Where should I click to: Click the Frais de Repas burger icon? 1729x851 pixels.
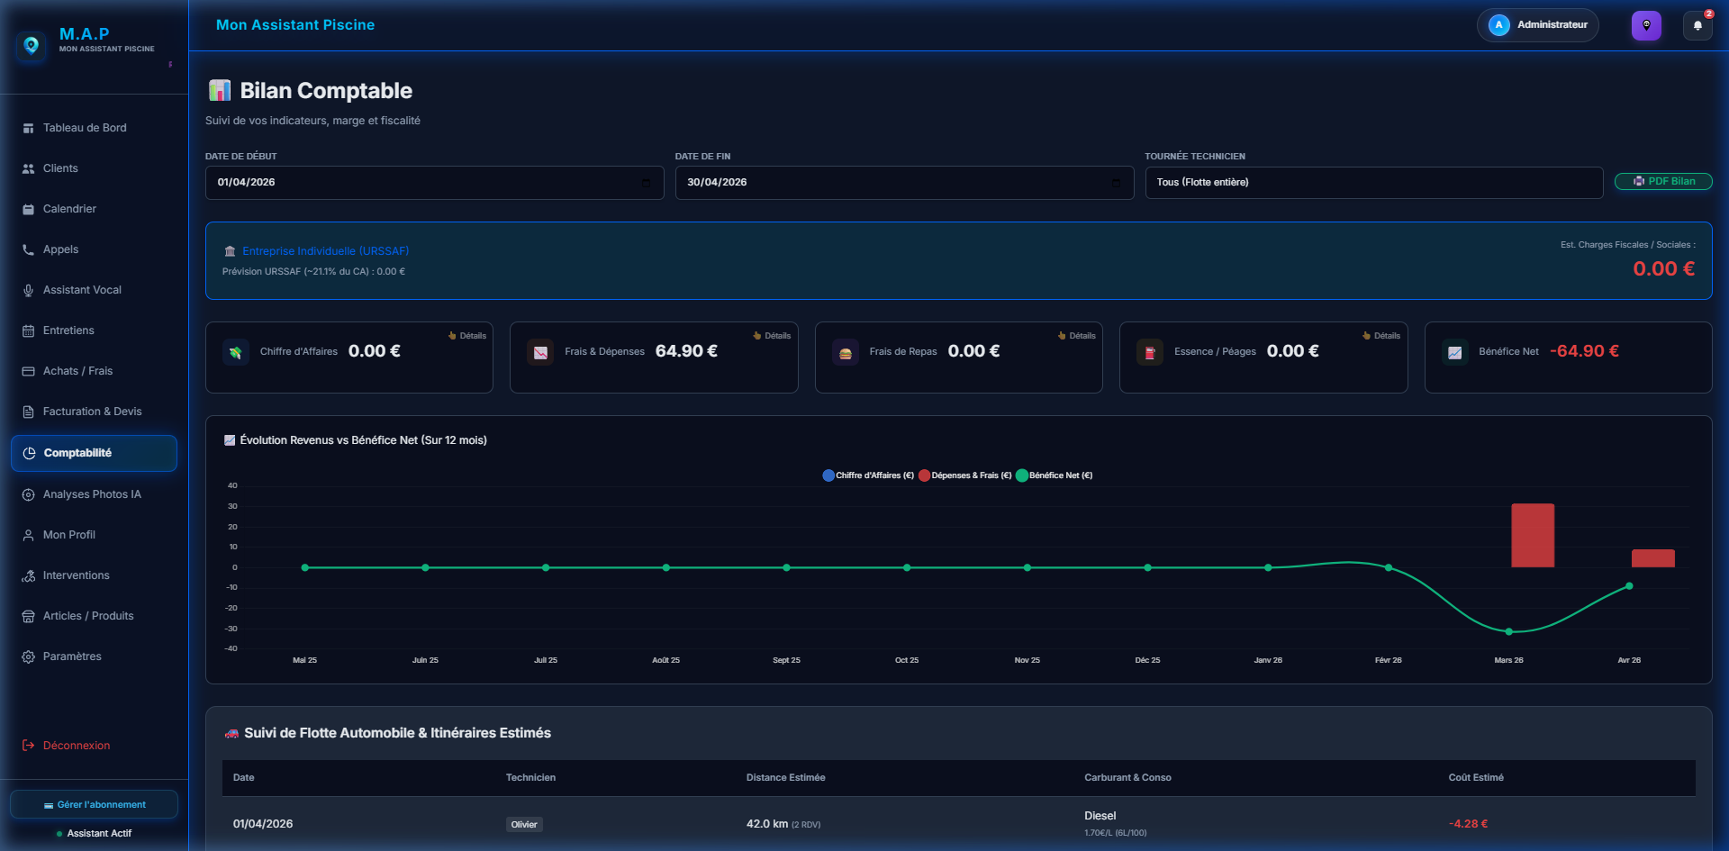click(845, 353)
